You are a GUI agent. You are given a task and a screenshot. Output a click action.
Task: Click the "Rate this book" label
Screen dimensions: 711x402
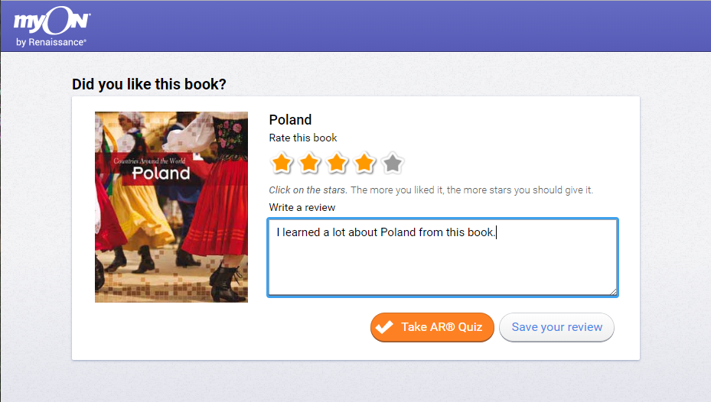[303, 138]
